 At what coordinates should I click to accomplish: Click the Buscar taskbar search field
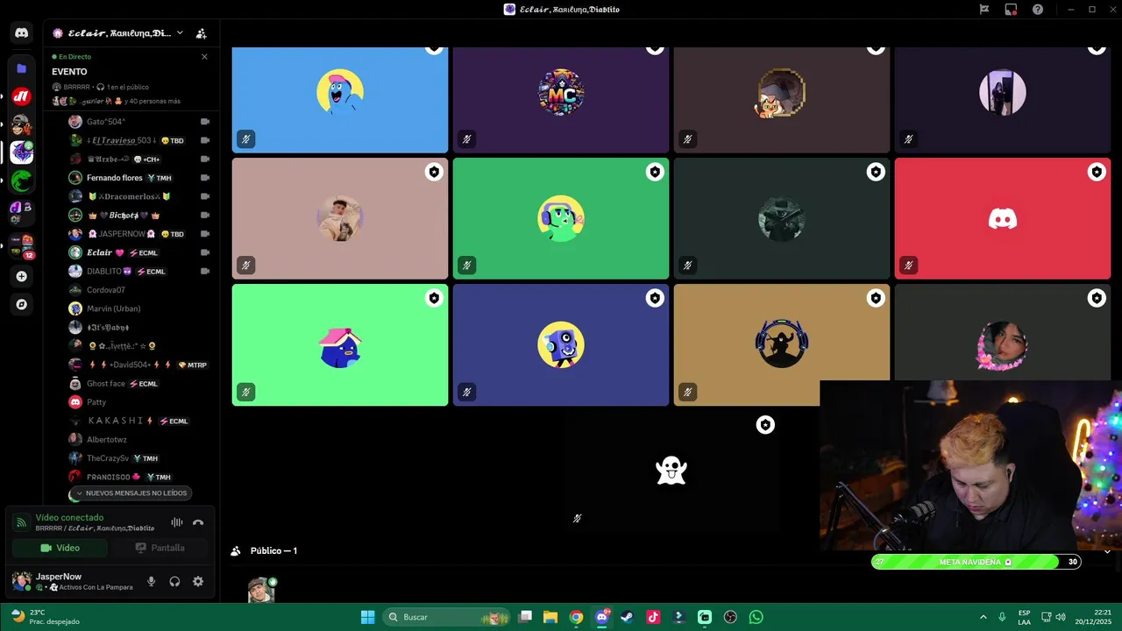(448, 617)
